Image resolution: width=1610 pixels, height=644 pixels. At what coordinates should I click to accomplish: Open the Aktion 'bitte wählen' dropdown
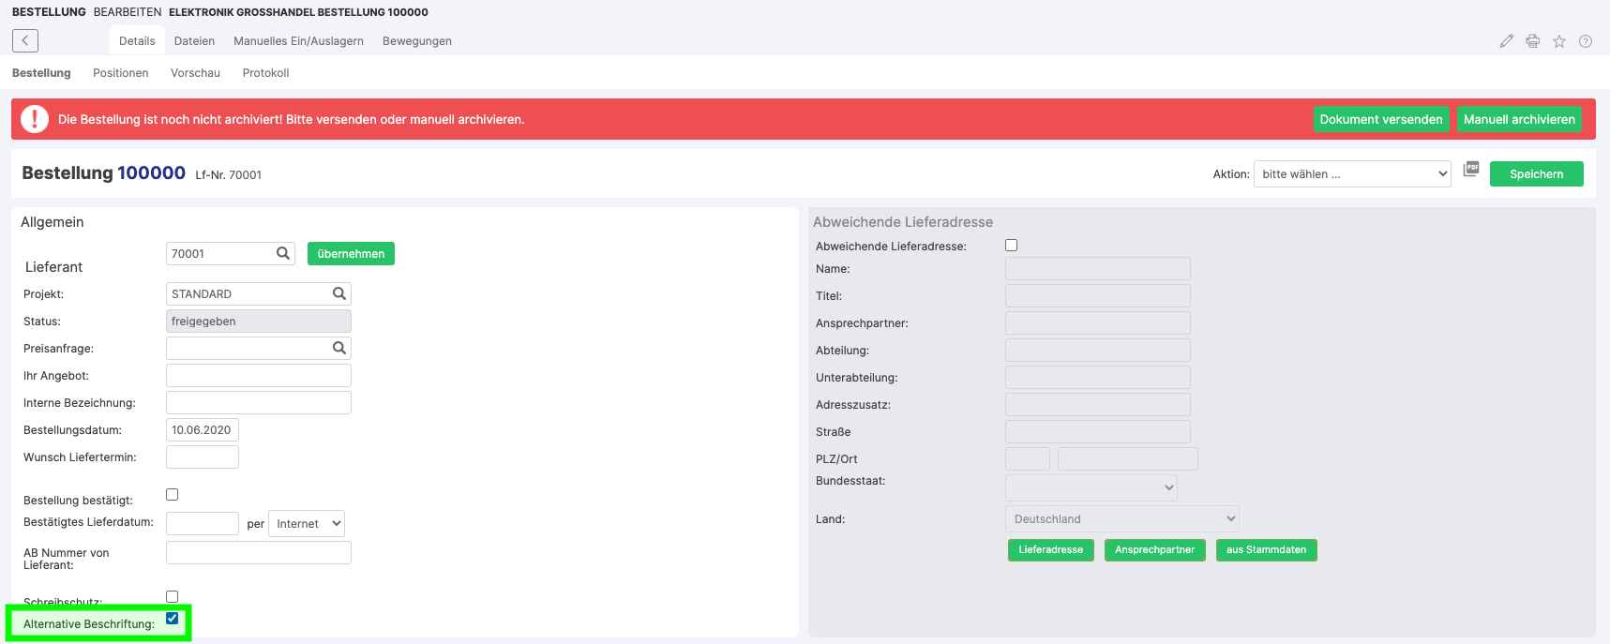[x=1351, y=173]
